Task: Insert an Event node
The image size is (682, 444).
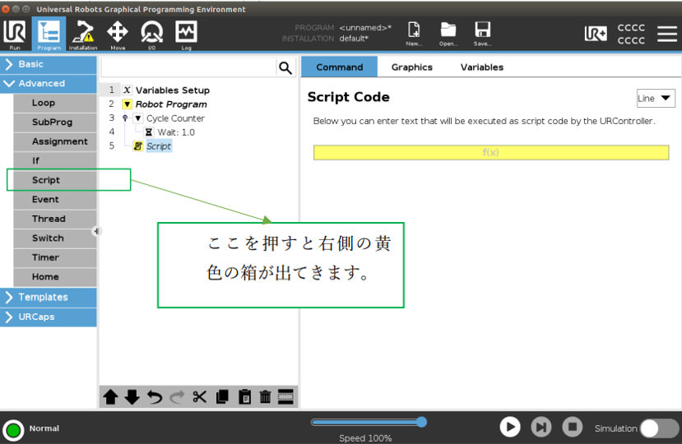Action: [55, 200]
